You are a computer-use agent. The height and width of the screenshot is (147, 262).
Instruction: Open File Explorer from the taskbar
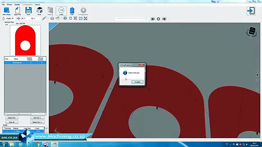tap(12, 144)
